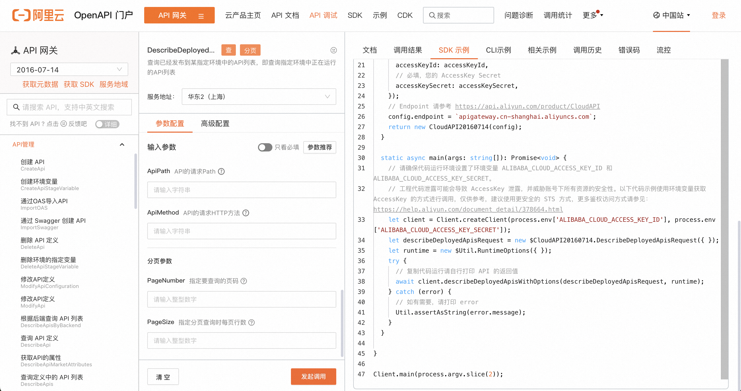Click the help icon beside ApiMethod
741x391 pixels.
click(245, 213)
